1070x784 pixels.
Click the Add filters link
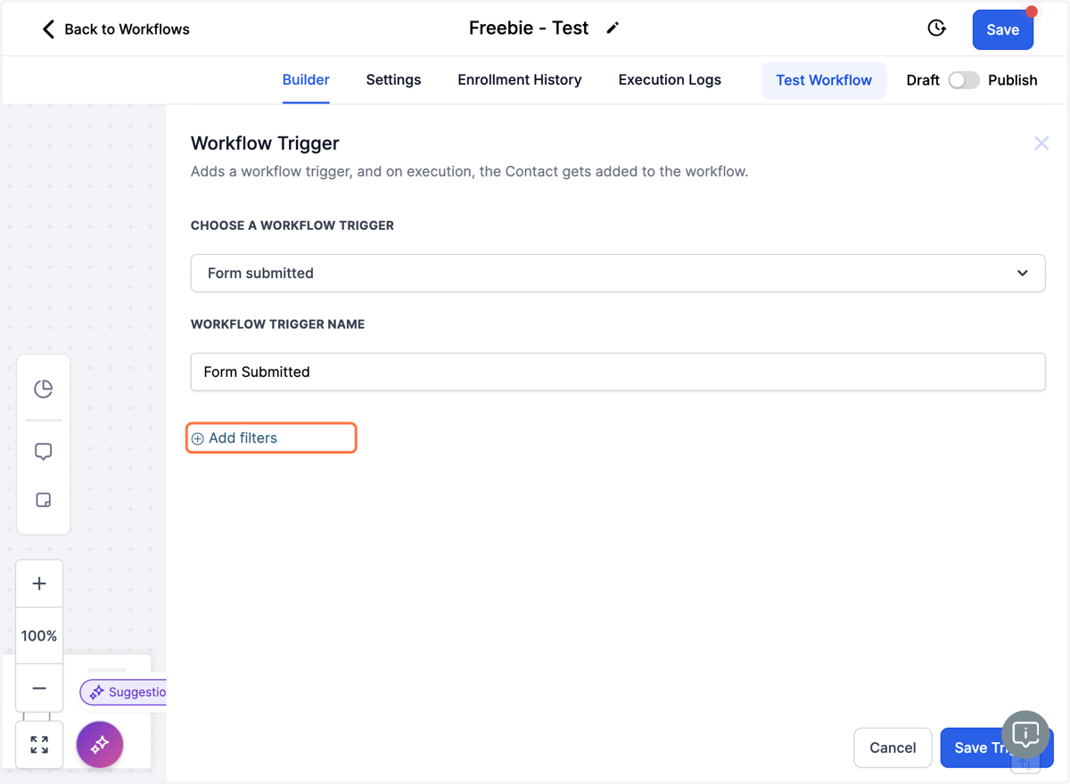pos(243,438)
